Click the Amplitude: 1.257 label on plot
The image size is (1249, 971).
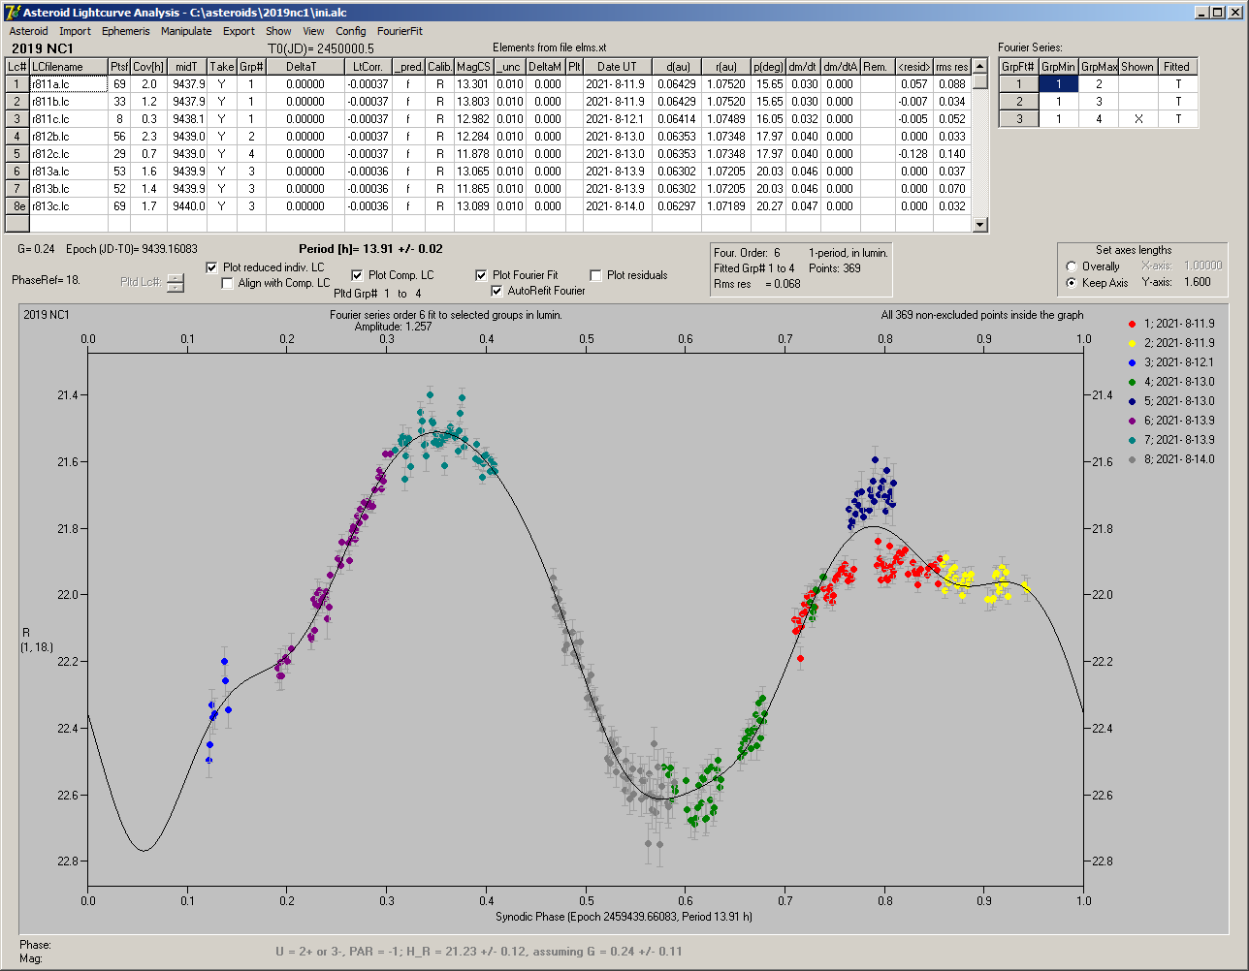click(394, 327)
